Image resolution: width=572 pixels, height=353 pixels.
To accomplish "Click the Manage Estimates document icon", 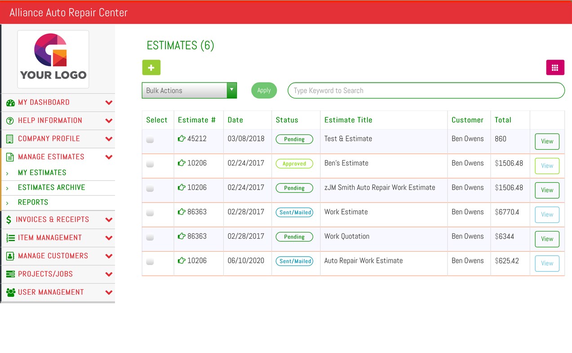I will pos(10,157).
